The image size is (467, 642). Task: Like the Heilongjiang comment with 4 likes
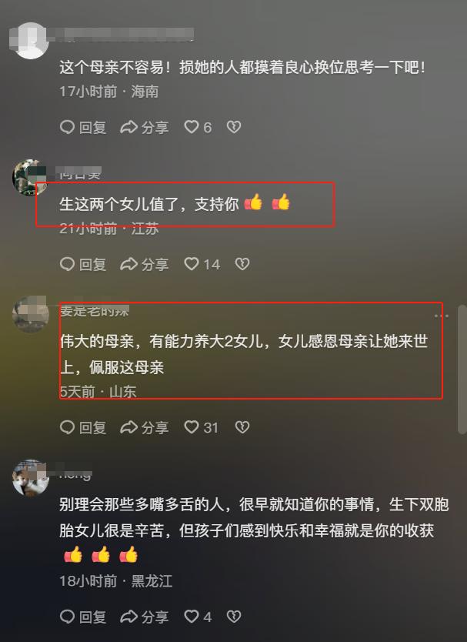tap(198, 617)
